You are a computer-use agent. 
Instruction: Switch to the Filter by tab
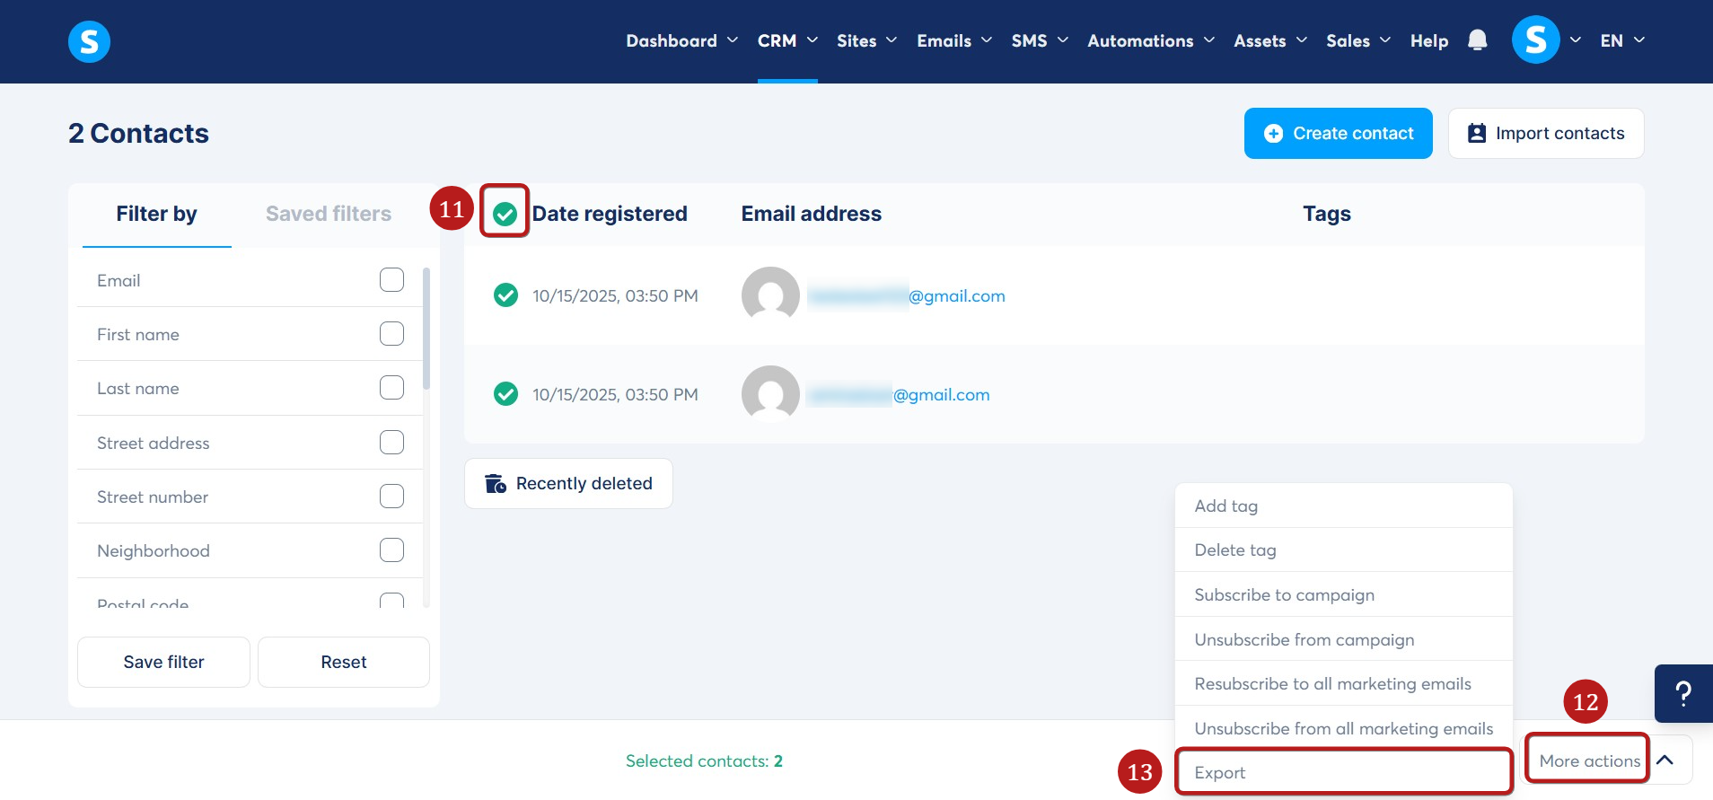click(156, 214)
